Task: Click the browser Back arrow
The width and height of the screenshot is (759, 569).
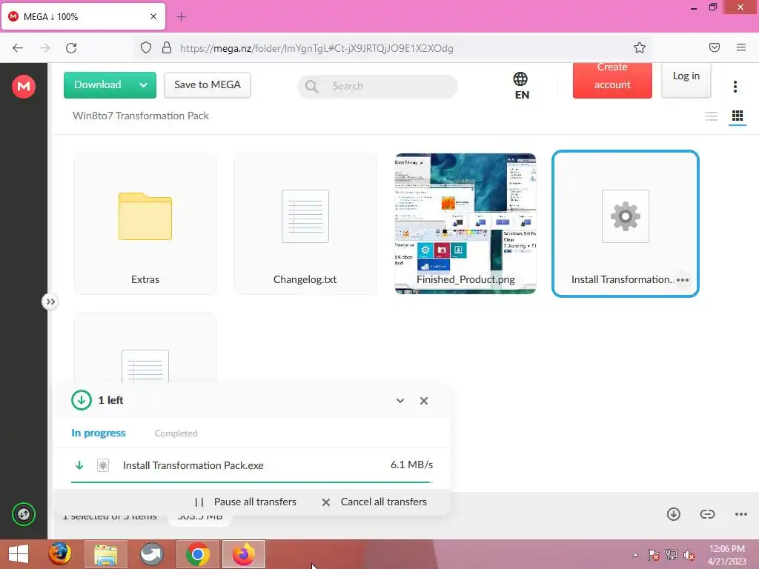Action: (18, 48)
